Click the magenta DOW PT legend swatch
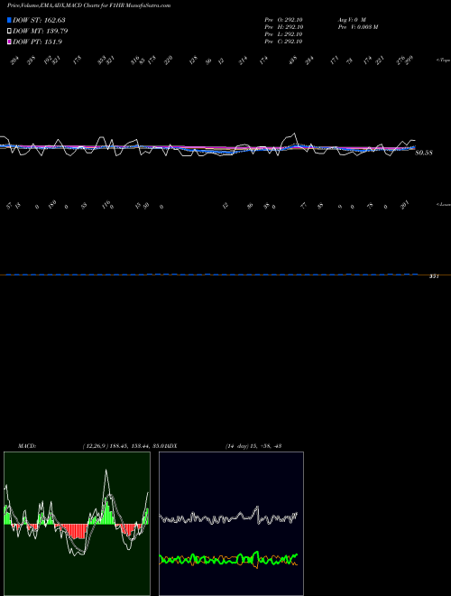 point(9,42)
